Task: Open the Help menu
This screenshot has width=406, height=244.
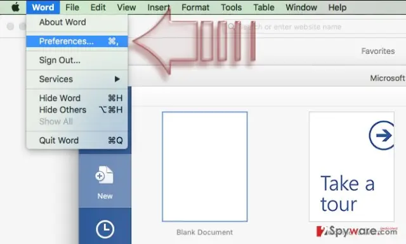Action: (x=337, y=7)
